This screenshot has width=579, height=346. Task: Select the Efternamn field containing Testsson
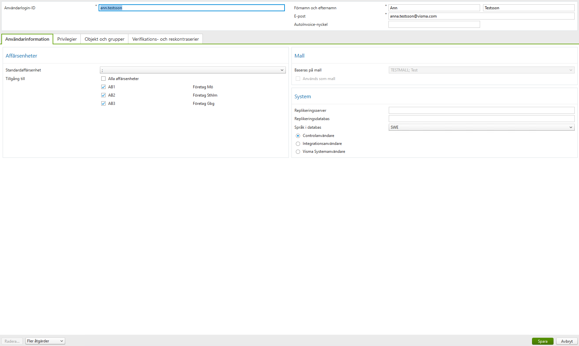[528, 8]
